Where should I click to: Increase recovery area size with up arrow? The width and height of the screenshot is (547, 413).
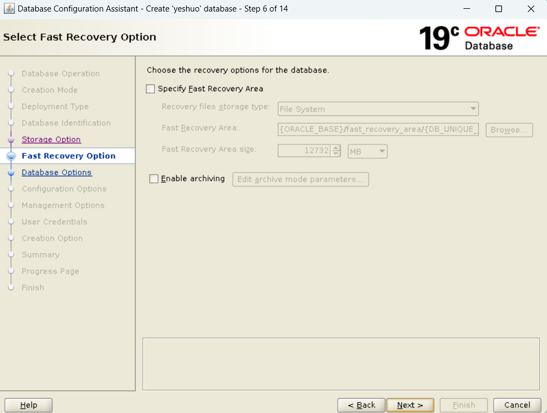pos(336,148)
